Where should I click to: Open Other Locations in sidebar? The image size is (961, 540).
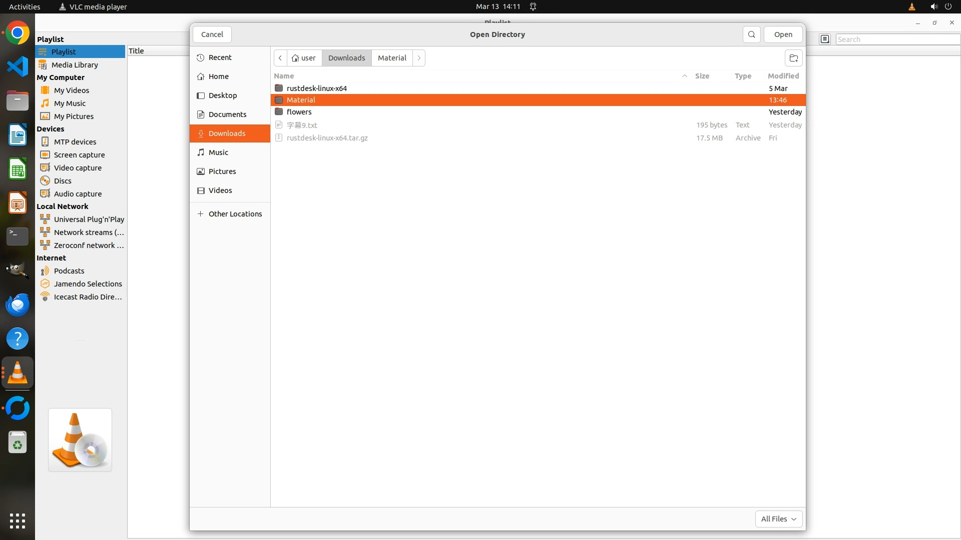[x=235, y=214]
